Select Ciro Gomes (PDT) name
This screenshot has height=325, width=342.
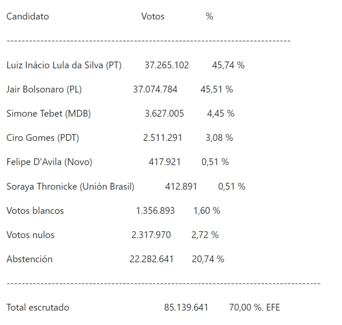(x=43, y=138)
